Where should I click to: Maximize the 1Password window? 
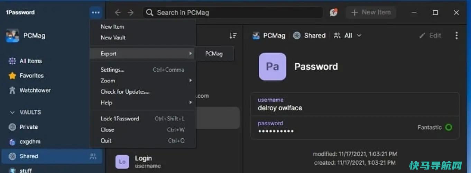coord(435,12)
